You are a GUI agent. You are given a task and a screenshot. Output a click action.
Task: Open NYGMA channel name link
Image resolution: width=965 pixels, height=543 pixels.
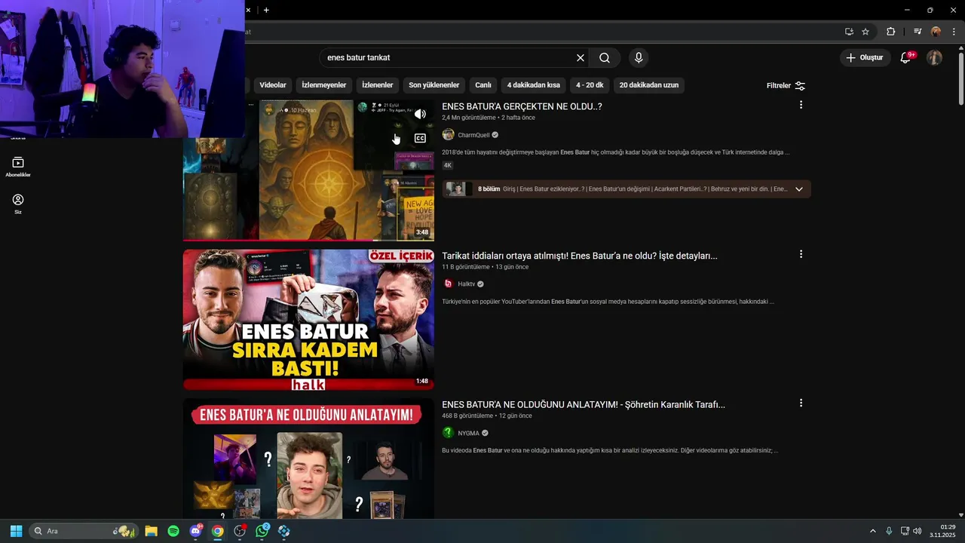tap(468, 434)
